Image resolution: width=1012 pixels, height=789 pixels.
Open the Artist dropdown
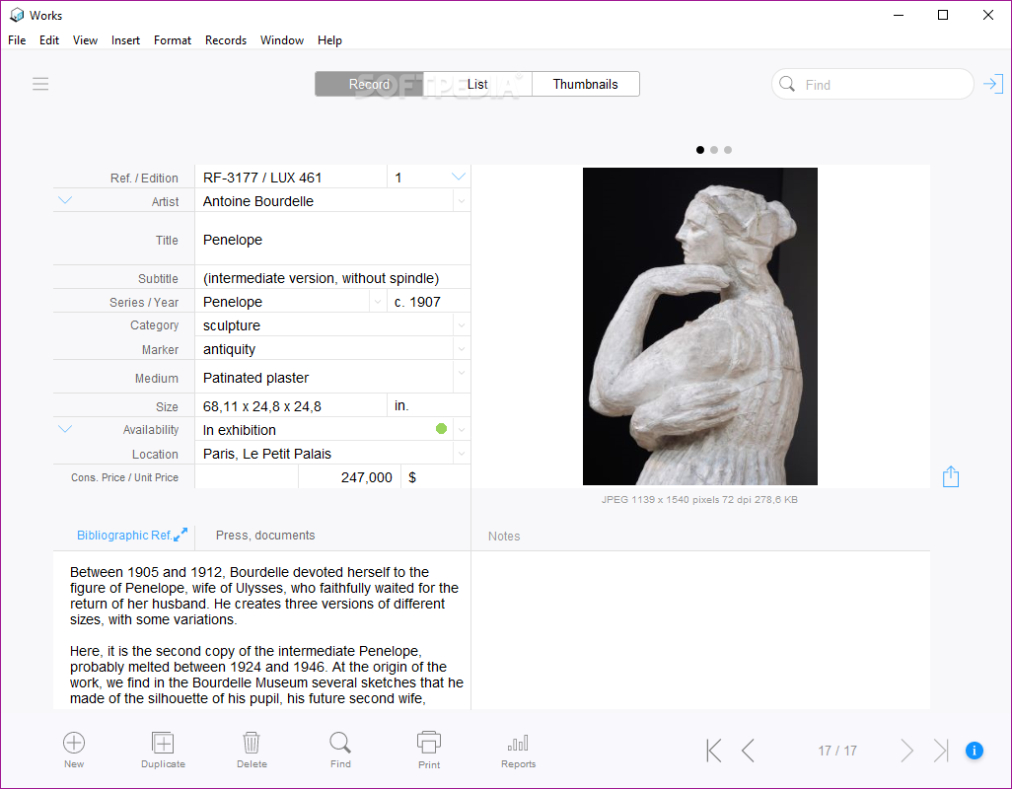coord(462,201)
